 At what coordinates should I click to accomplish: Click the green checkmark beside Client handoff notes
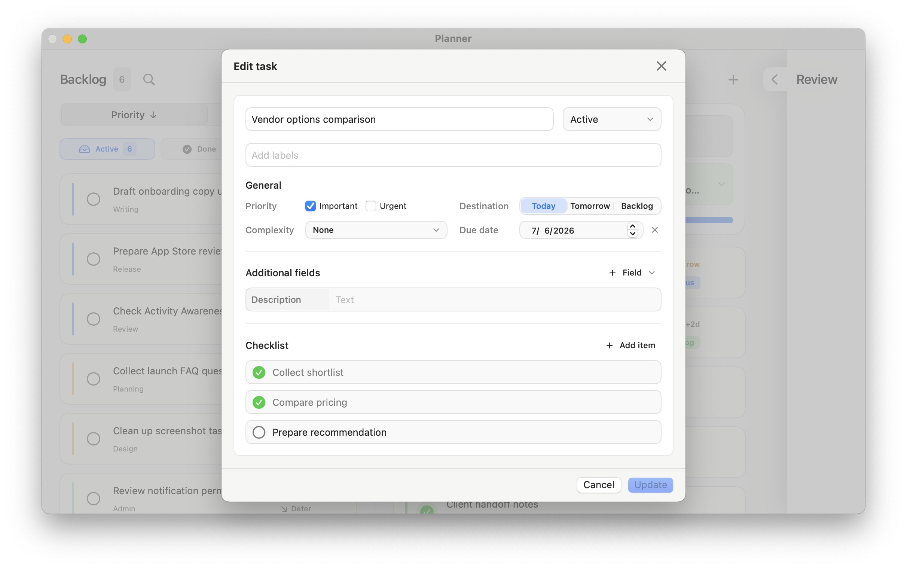coord(427,509)
